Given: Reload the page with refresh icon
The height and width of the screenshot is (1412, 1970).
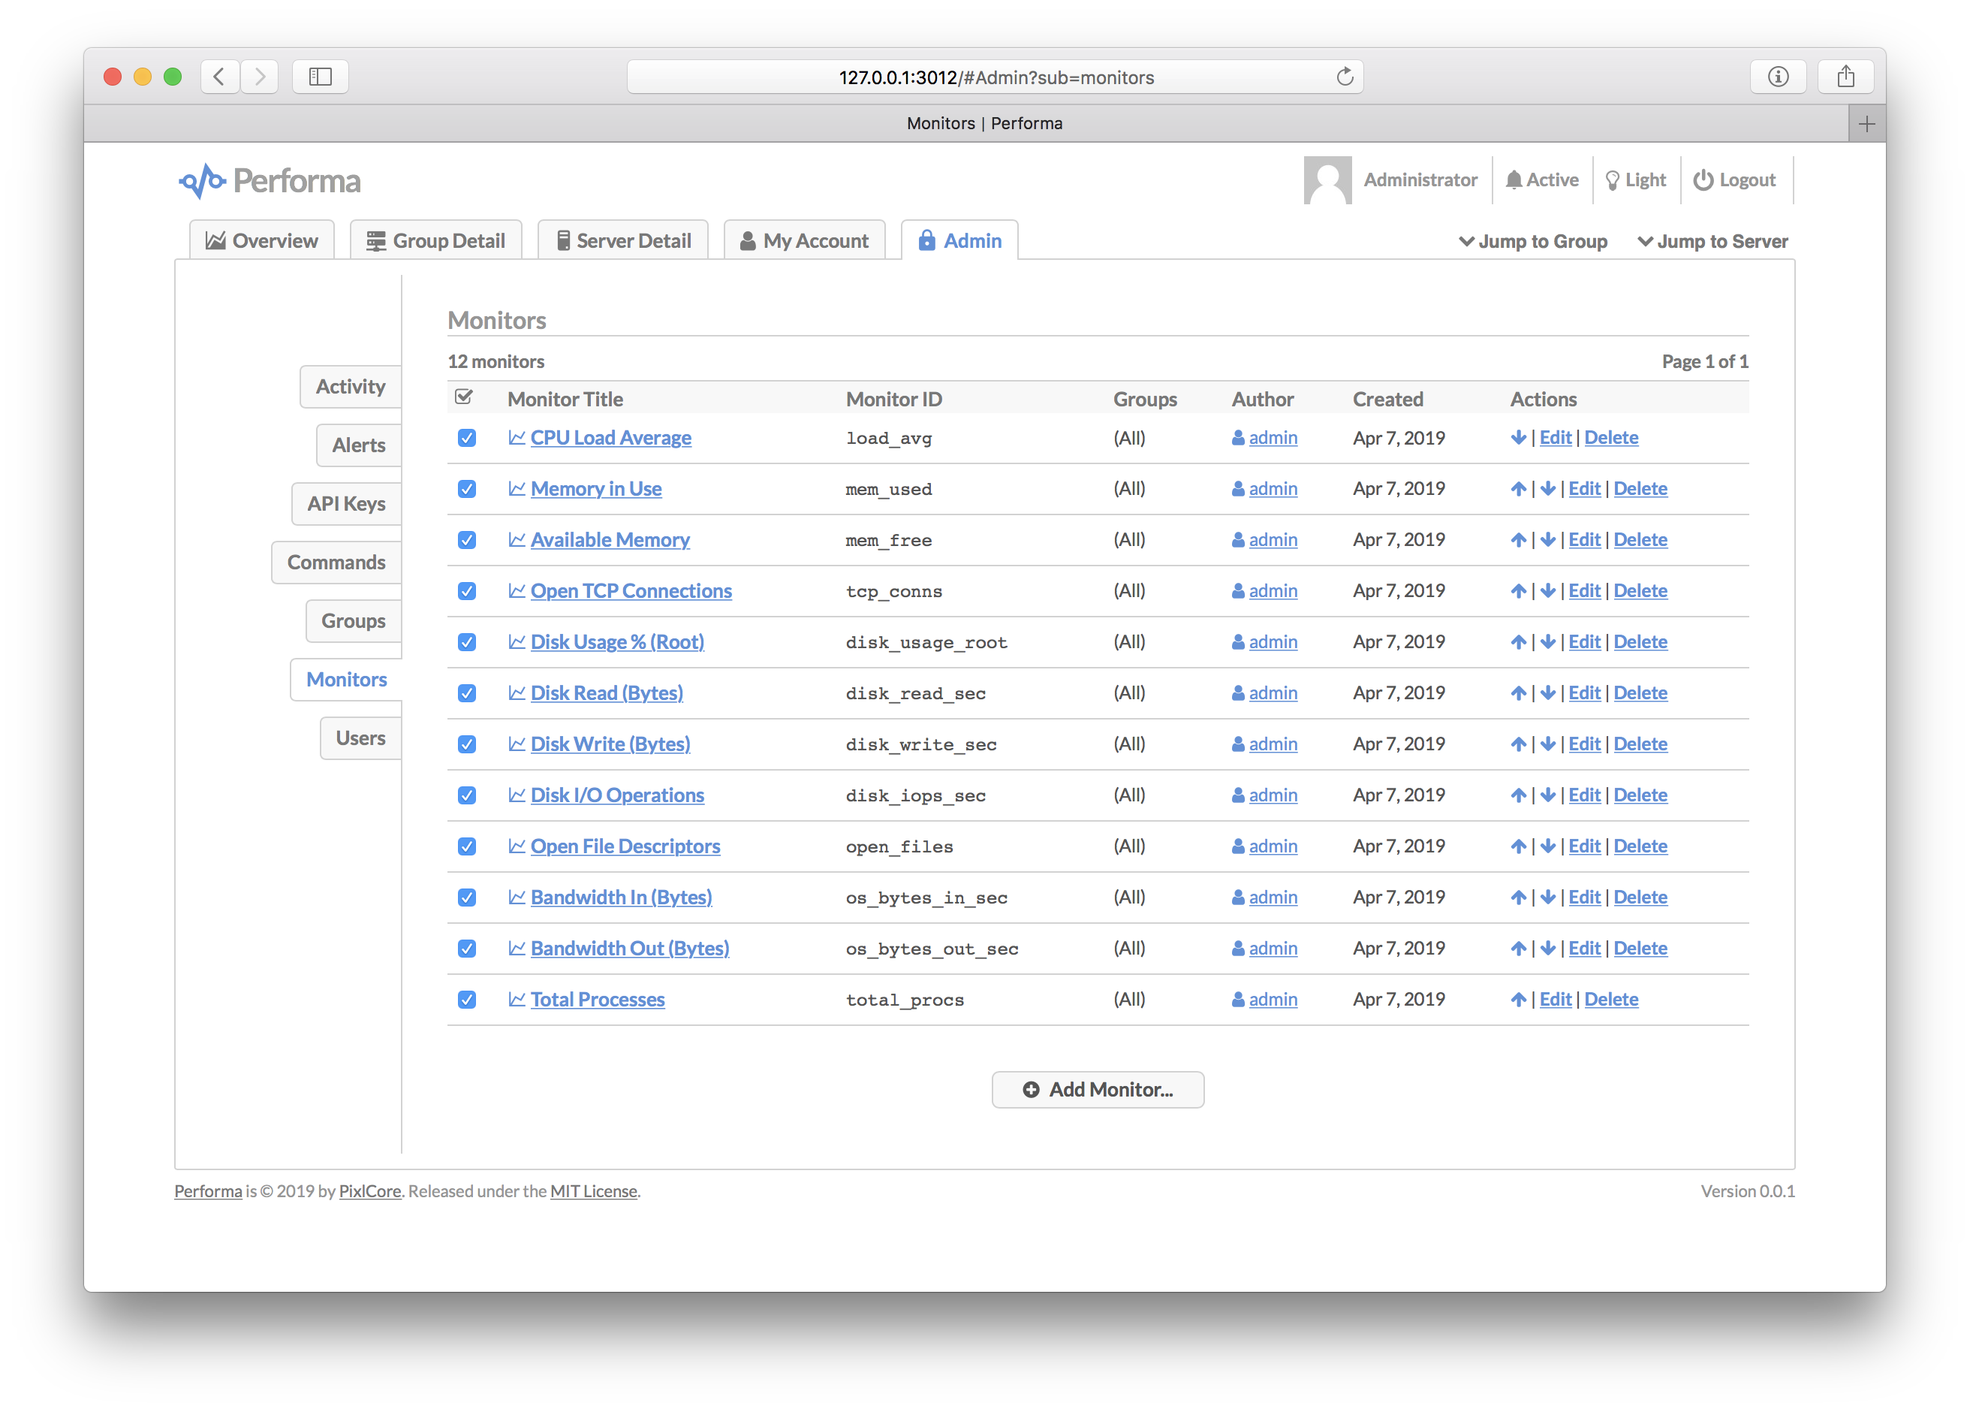Looking at the screenshot, I should [x=1344, y=77].
